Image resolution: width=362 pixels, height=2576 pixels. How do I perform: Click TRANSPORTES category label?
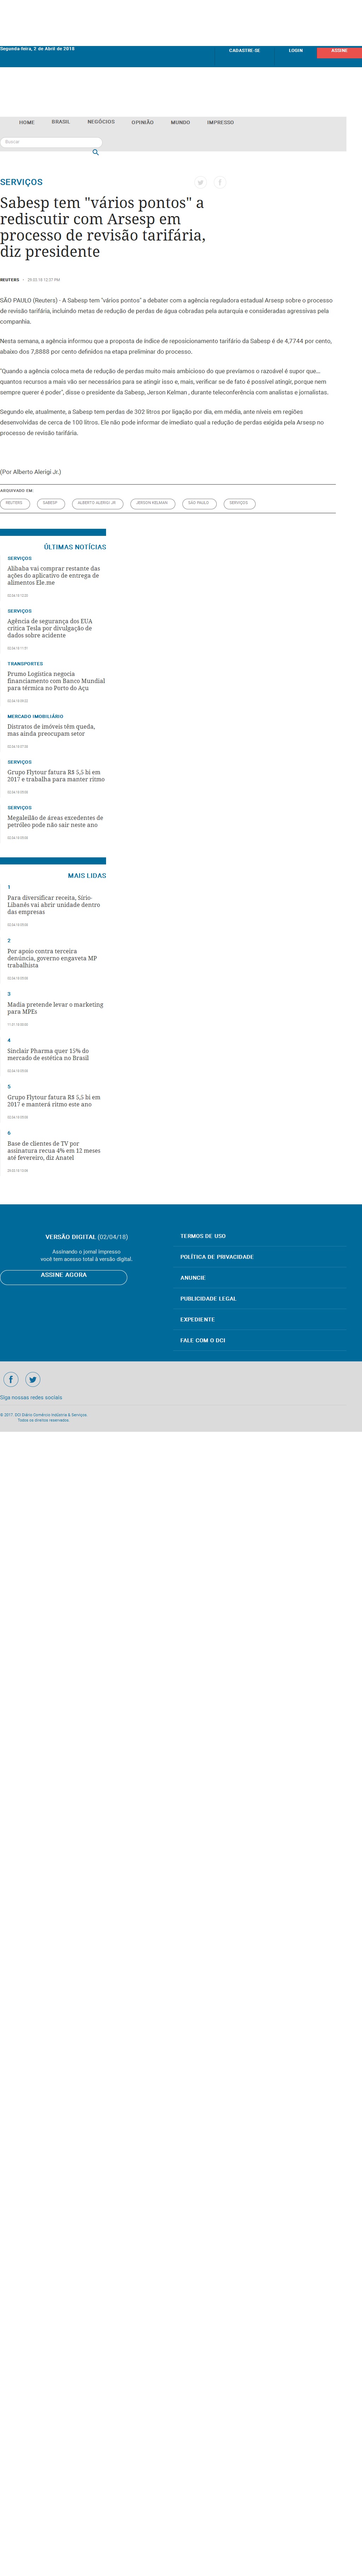pyautogui.click(x=25, y=664)
